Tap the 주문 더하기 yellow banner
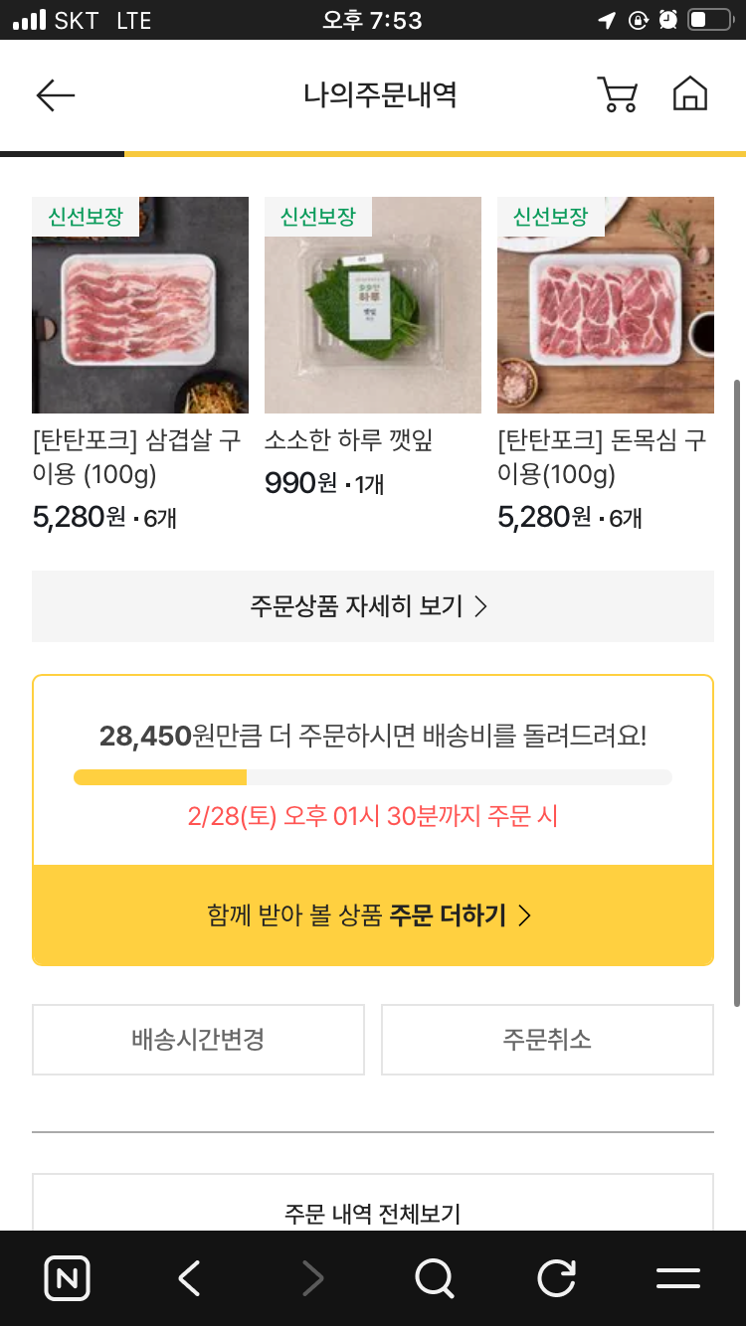Image resolution: width=746 pixels, height=1326 pixels. point(373,915)
